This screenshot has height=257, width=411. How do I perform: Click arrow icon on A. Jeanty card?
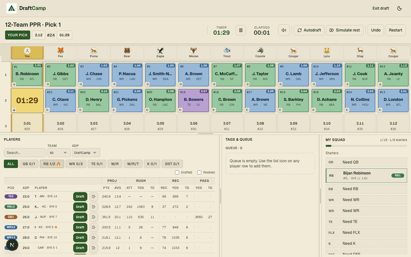pyautogui.click(x=380, y=84)
